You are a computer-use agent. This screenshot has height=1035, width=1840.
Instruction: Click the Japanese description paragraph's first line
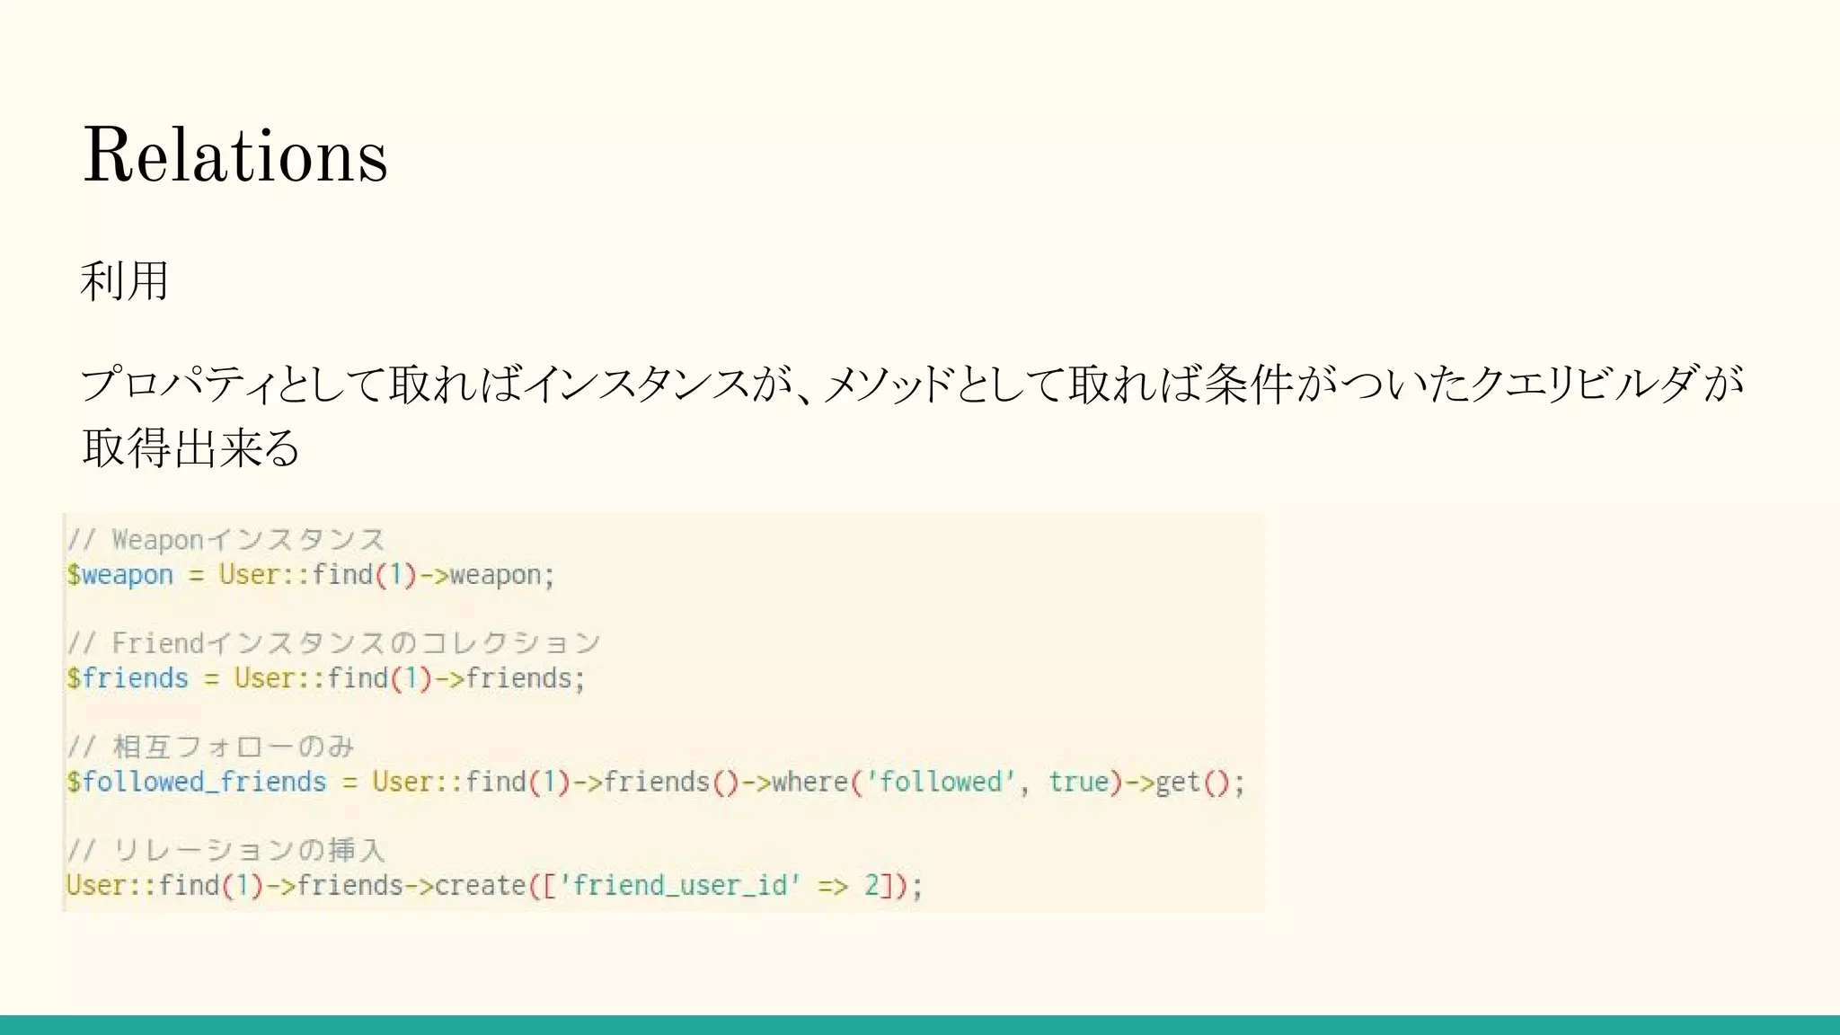coord(912,384)
